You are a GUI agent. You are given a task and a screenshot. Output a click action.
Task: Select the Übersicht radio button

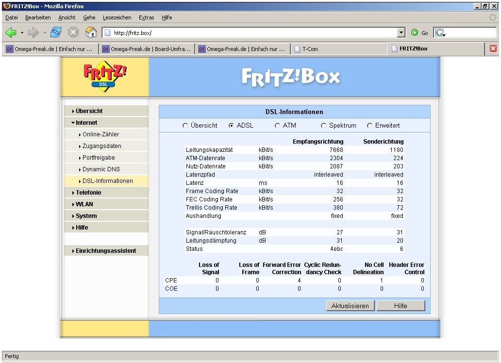point(185,126)
